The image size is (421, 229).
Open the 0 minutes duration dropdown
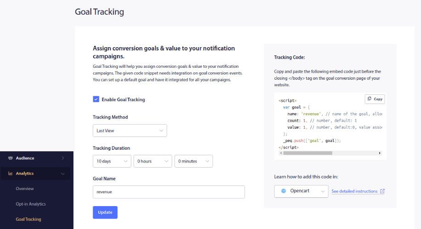pos(194,161)
